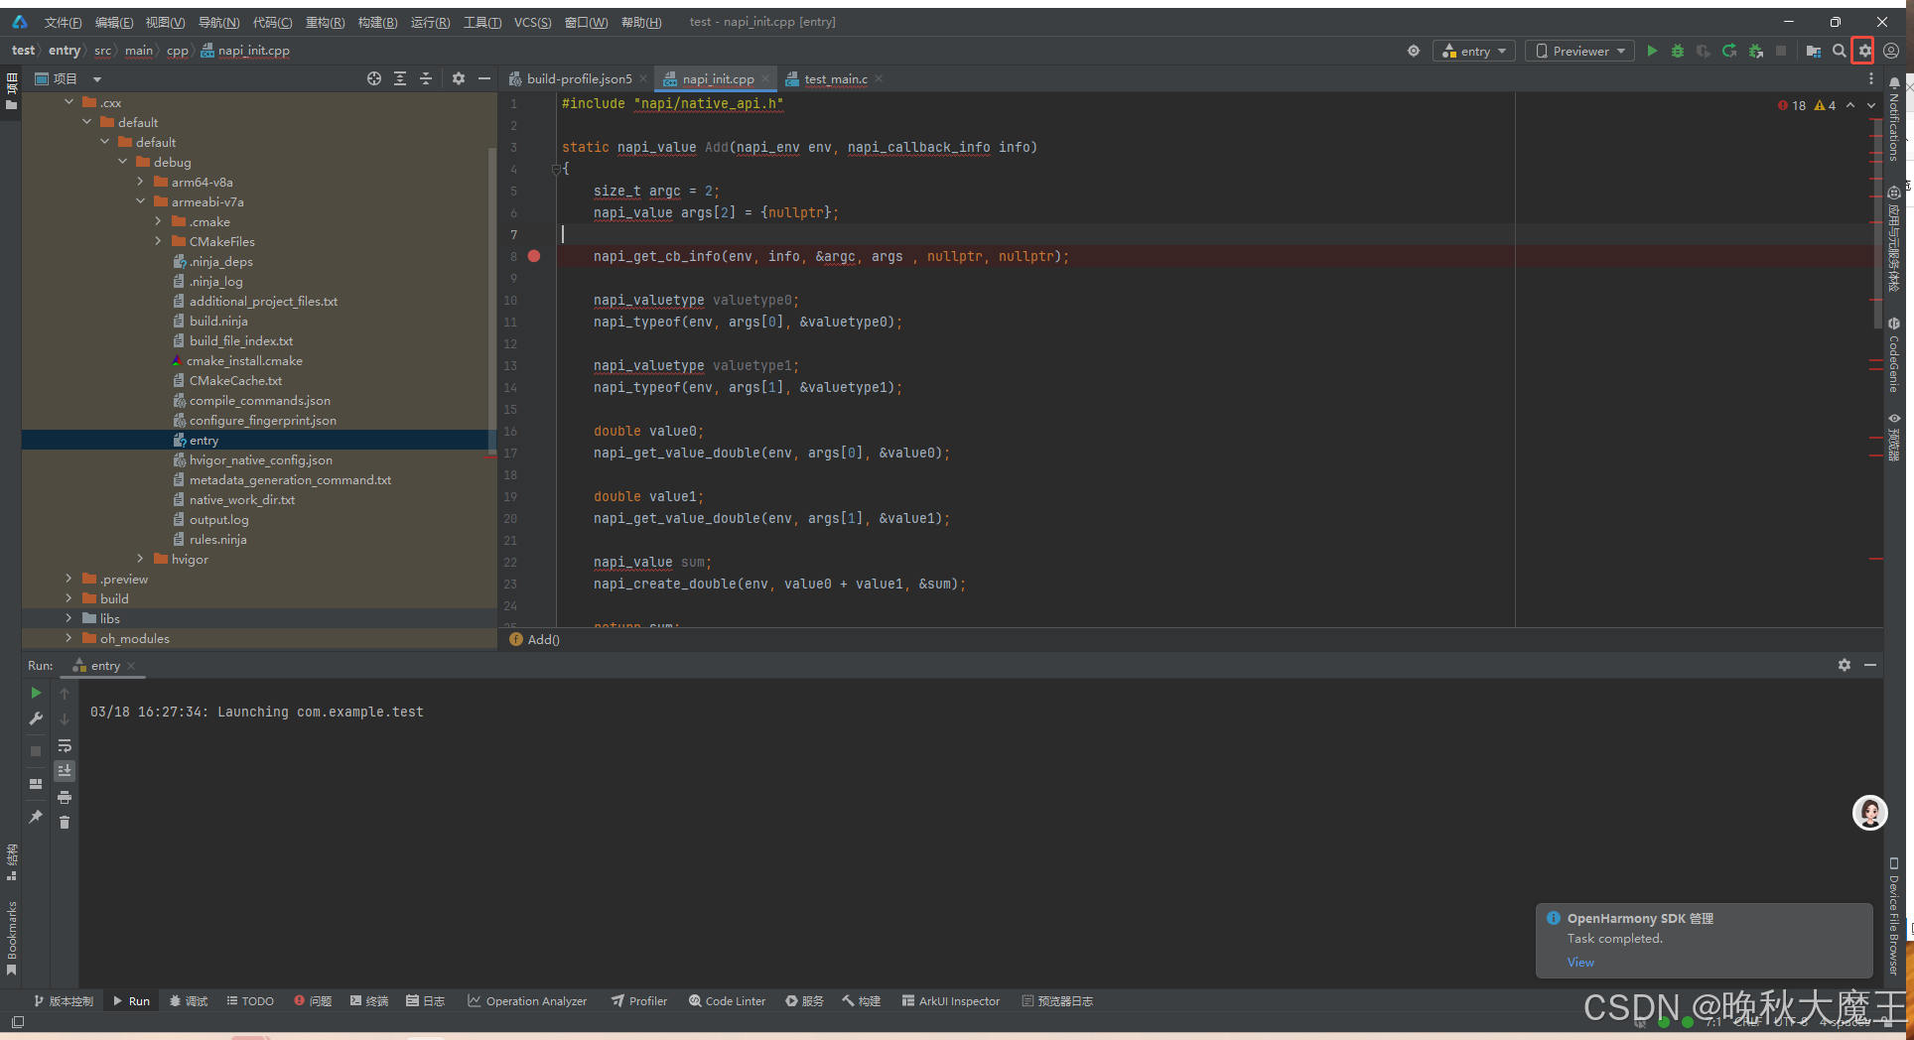Rerun entry in the Run panel
Viewport: 1914px width, 1040px height.
[36, 693]
